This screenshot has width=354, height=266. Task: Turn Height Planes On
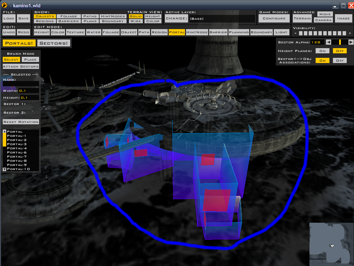323,51
